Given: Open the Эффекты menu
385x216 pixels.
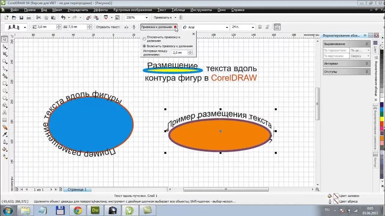Looking at the screenshot, I should 101,10.
